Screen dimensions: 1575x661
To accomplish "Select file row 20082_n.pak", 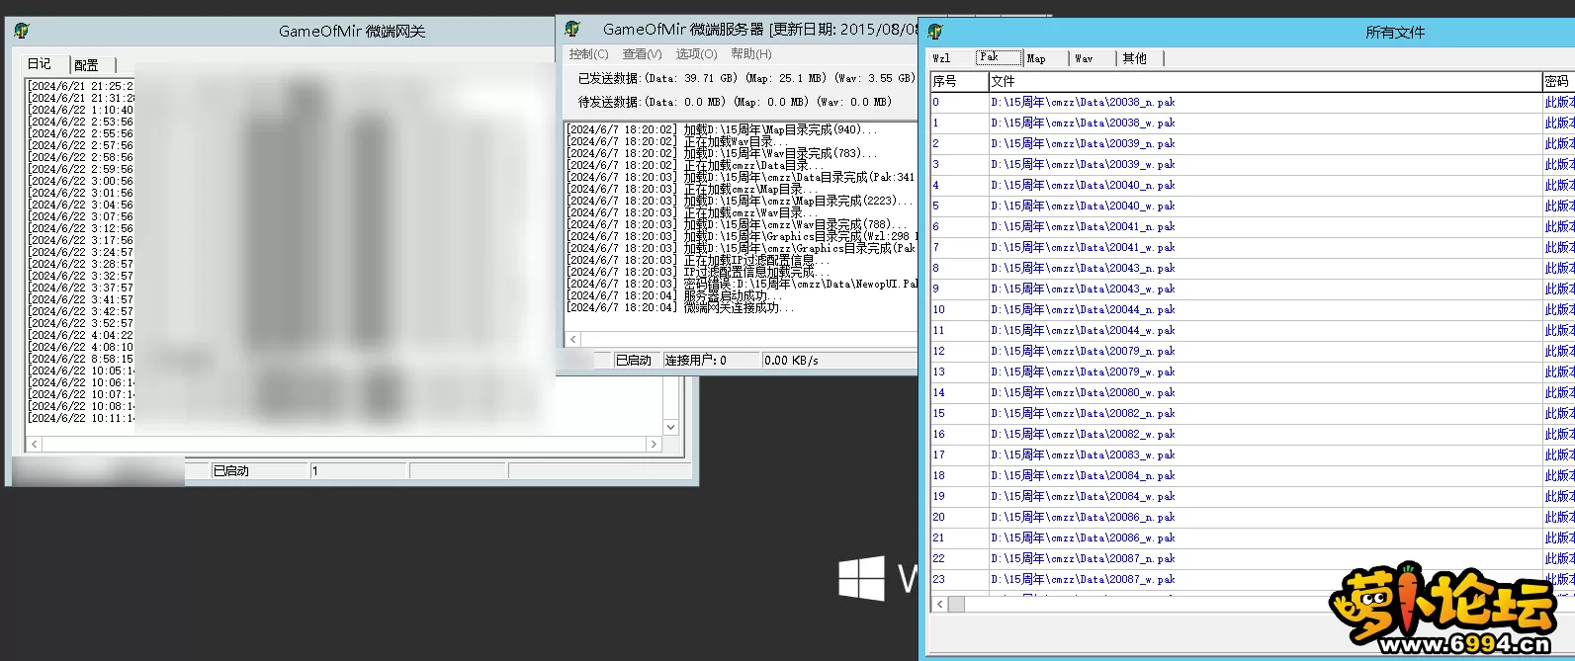I will pyautogui.click(x=1252, y=413).
